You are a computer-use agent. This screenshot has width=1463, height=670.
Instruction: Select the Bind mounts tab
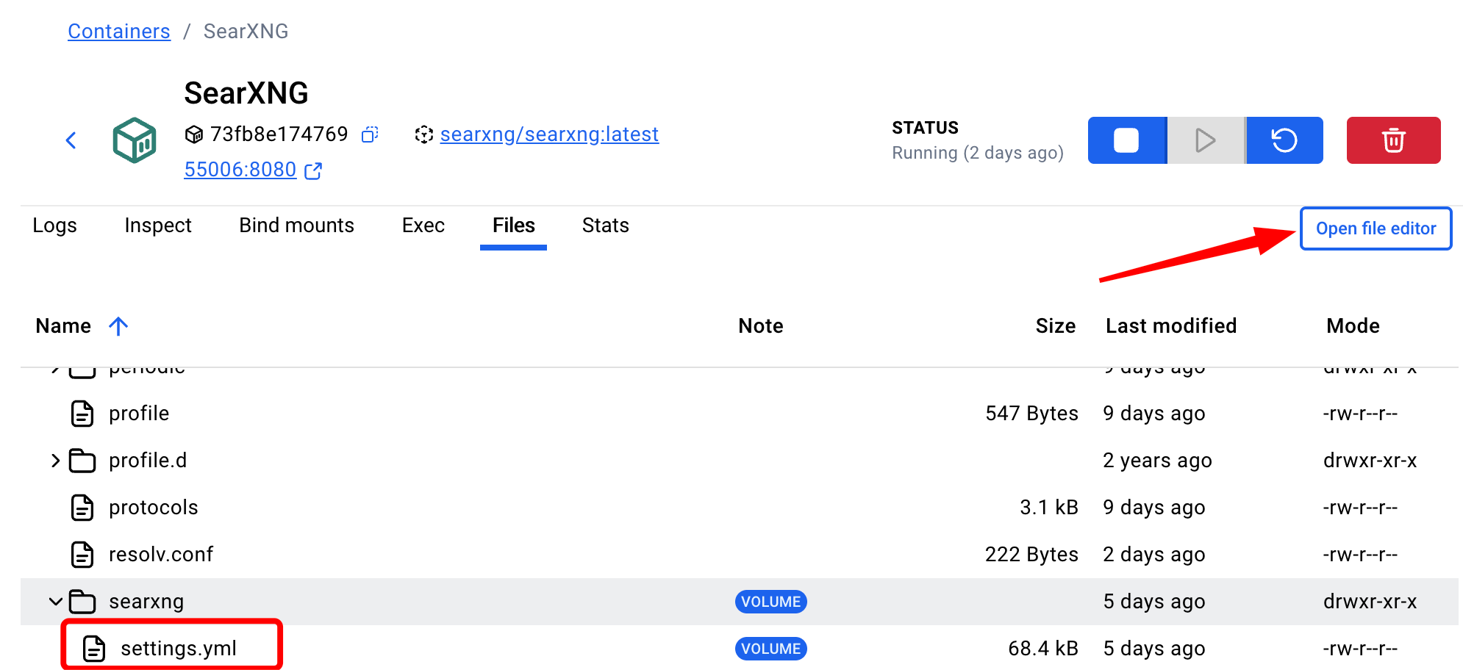296,226
